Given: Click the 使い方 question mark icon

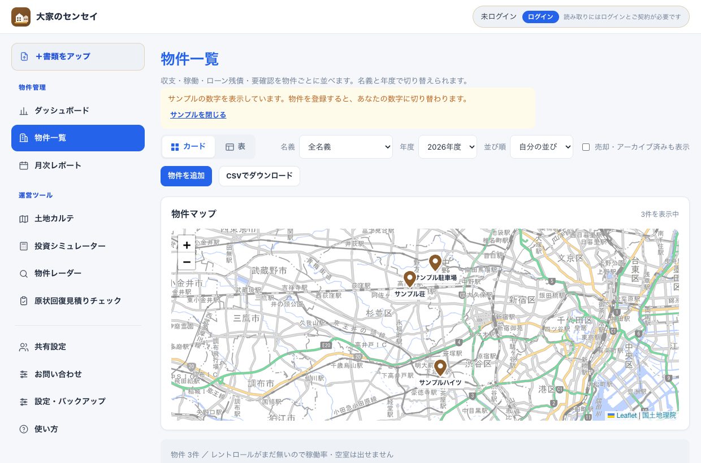Looking at the screenshot, I should (x=24, y=429).
